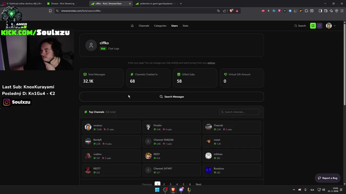Click the speaker volume tray icon
The width and height of the screenshot is (346, 194).
pos(324,190)
